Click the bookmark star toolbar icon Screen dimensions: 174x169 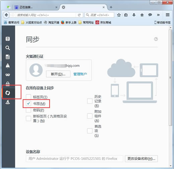(119, 15)
